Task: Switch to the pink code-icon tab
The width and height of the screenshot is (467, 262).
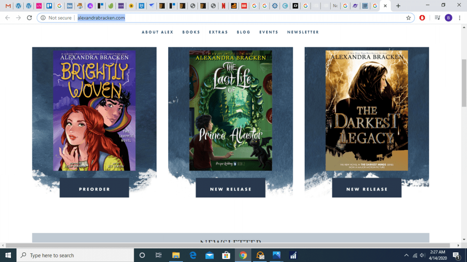Action: [39, 5]
